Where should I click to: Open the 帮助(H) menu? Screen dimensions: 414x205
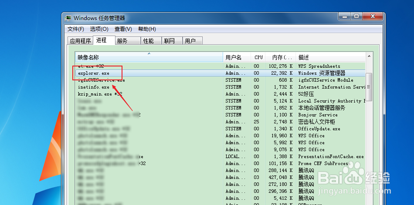pyautogui.click(x=147, y=29)
